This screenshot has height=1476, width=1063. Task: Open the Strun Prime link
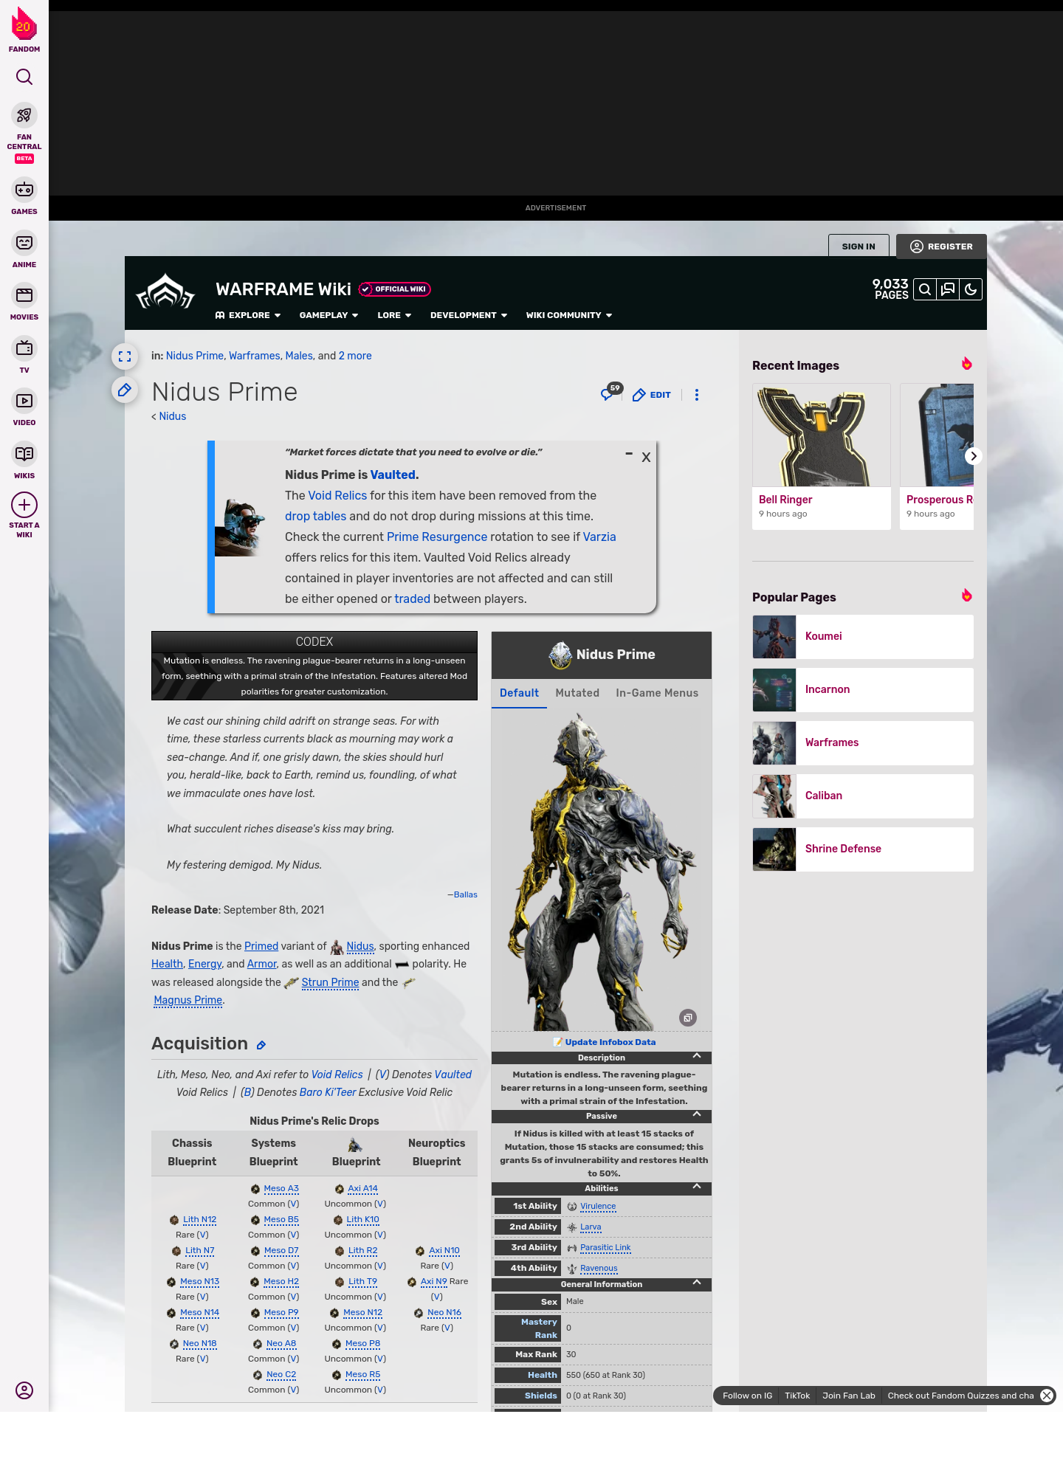point(330,982)
